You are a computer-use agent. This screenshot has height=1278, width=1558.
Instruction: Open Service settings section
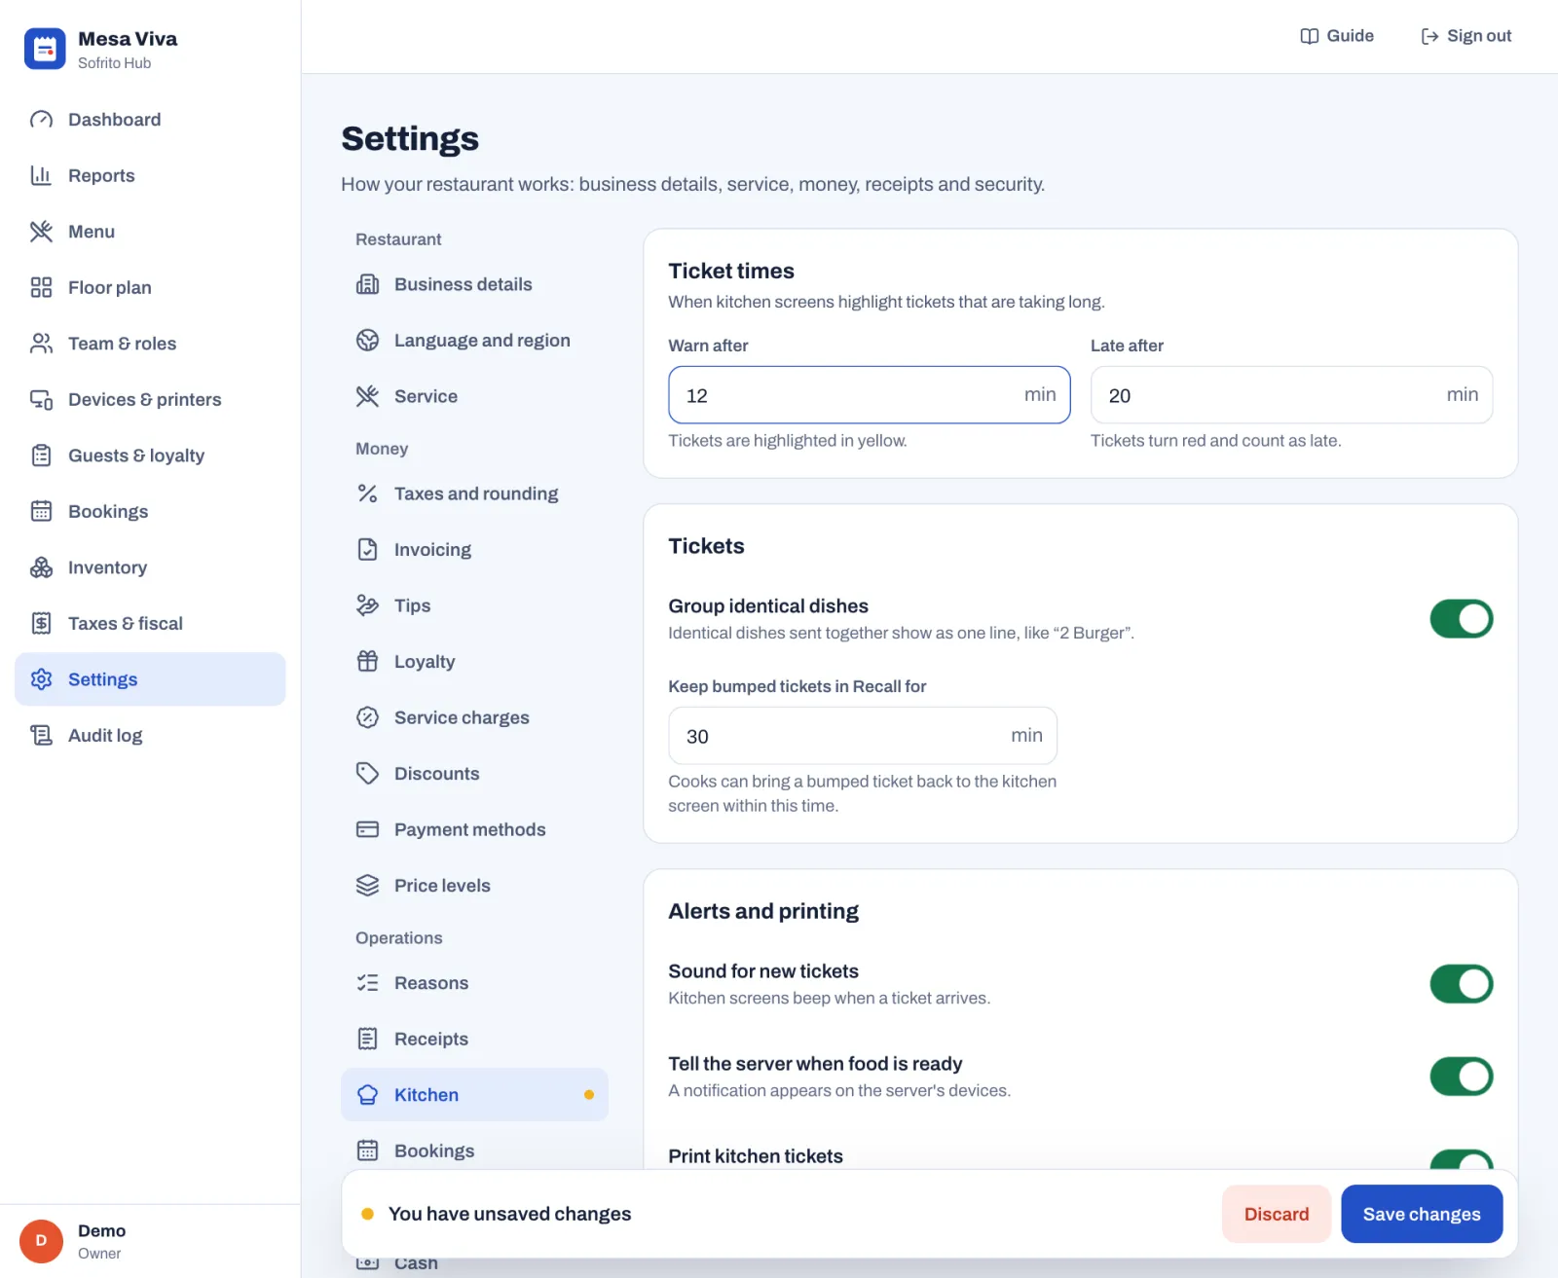(474, 396)
